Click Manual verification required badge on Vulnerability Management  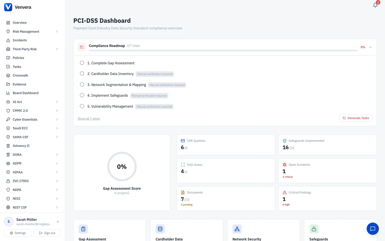[154, 107]
